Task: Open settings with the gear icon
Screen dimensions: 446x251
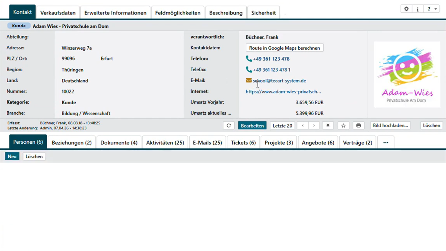Action: coord(406,9)
